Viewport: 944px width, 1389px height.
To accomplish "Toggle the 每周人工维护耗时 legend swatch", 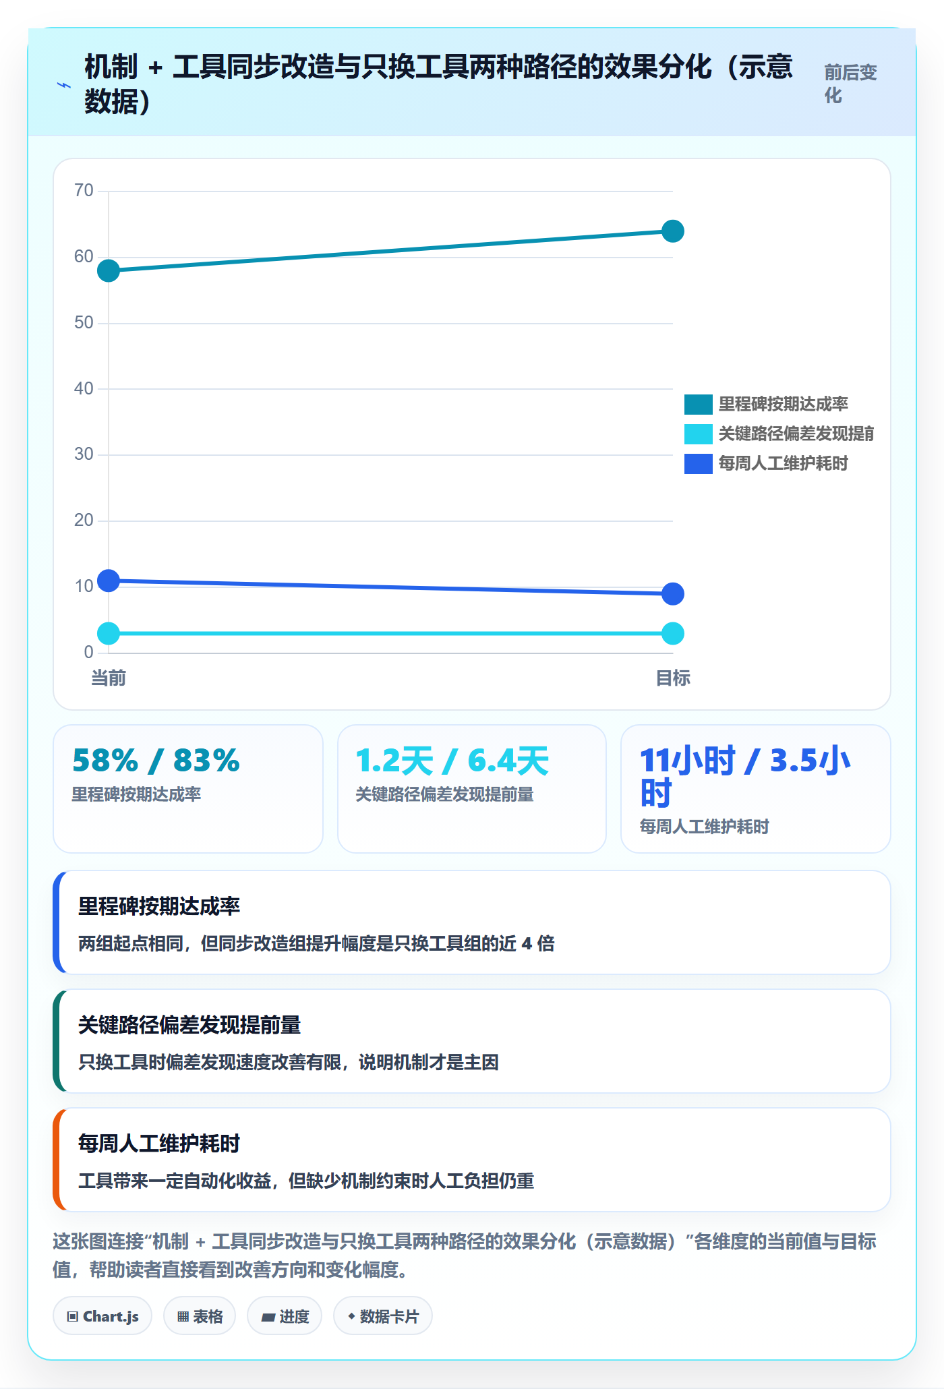I will point(698,464).
